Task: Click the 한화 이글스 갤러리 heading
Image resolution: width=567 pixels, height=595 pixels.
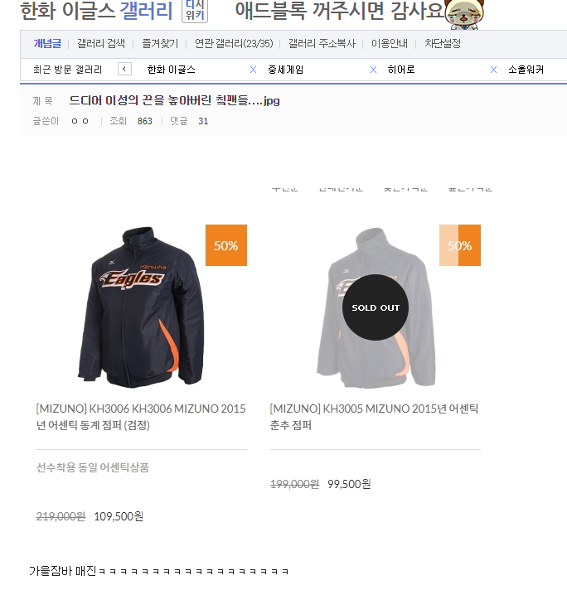Action: [96, 11]
